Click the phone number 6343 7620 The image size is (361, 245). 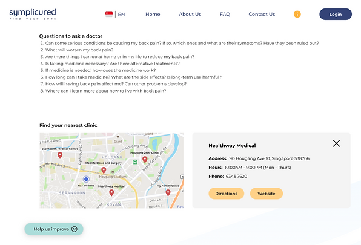coord(236,177)
